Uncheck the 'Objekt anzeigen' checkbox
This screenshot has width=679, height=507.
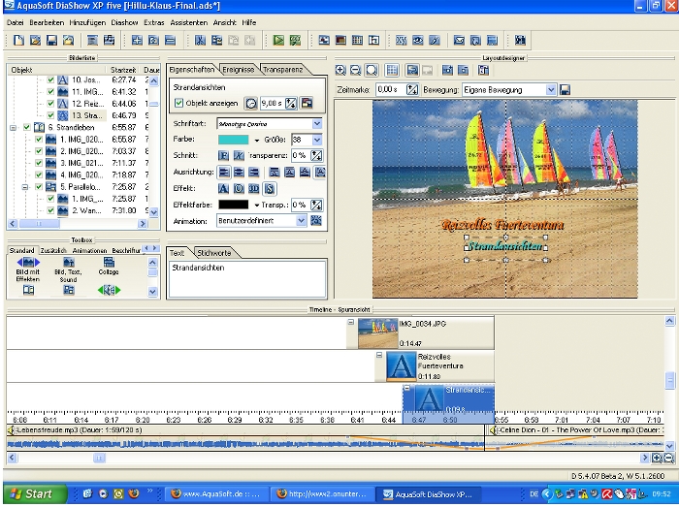(x=178, y=103)
